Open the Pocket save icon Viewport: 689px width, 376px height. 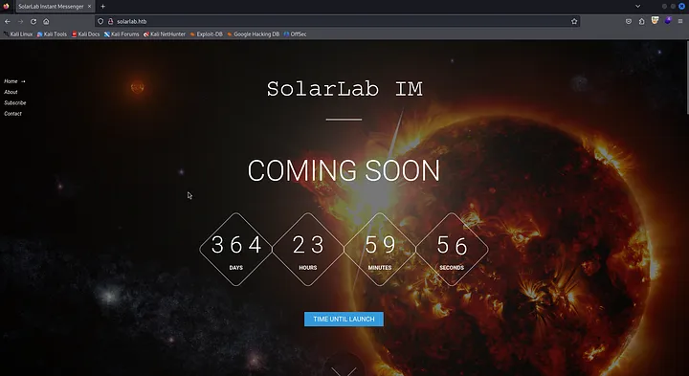(629, 21)
